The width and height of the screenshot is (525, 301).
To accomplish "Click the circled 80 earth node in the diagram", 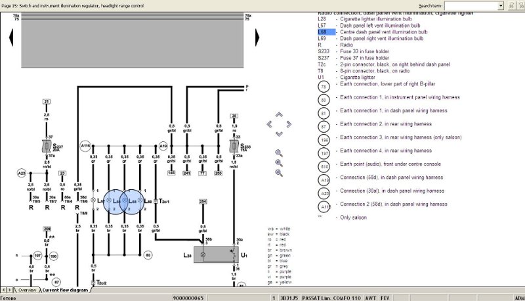I will click(148, 255).
